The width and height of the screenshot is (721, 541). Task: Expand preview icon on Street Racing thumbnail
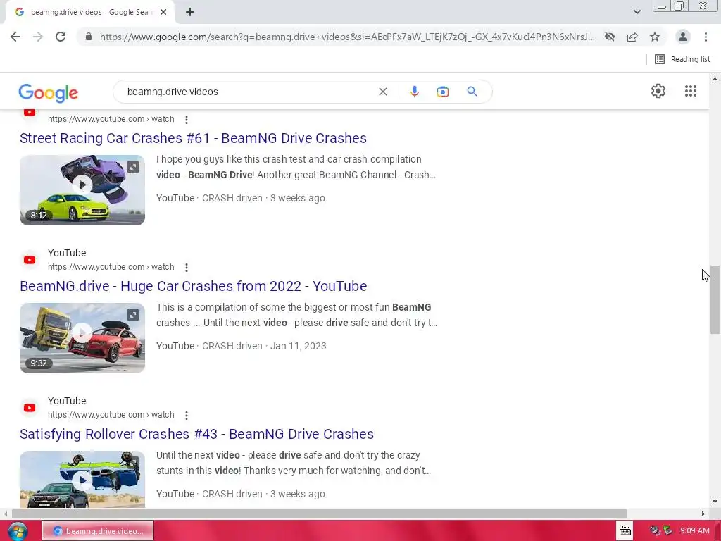133,167
